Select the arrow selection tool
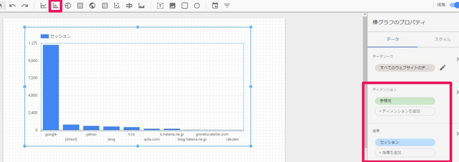Viewport: 459px width, 162px height. coord(1,5)
